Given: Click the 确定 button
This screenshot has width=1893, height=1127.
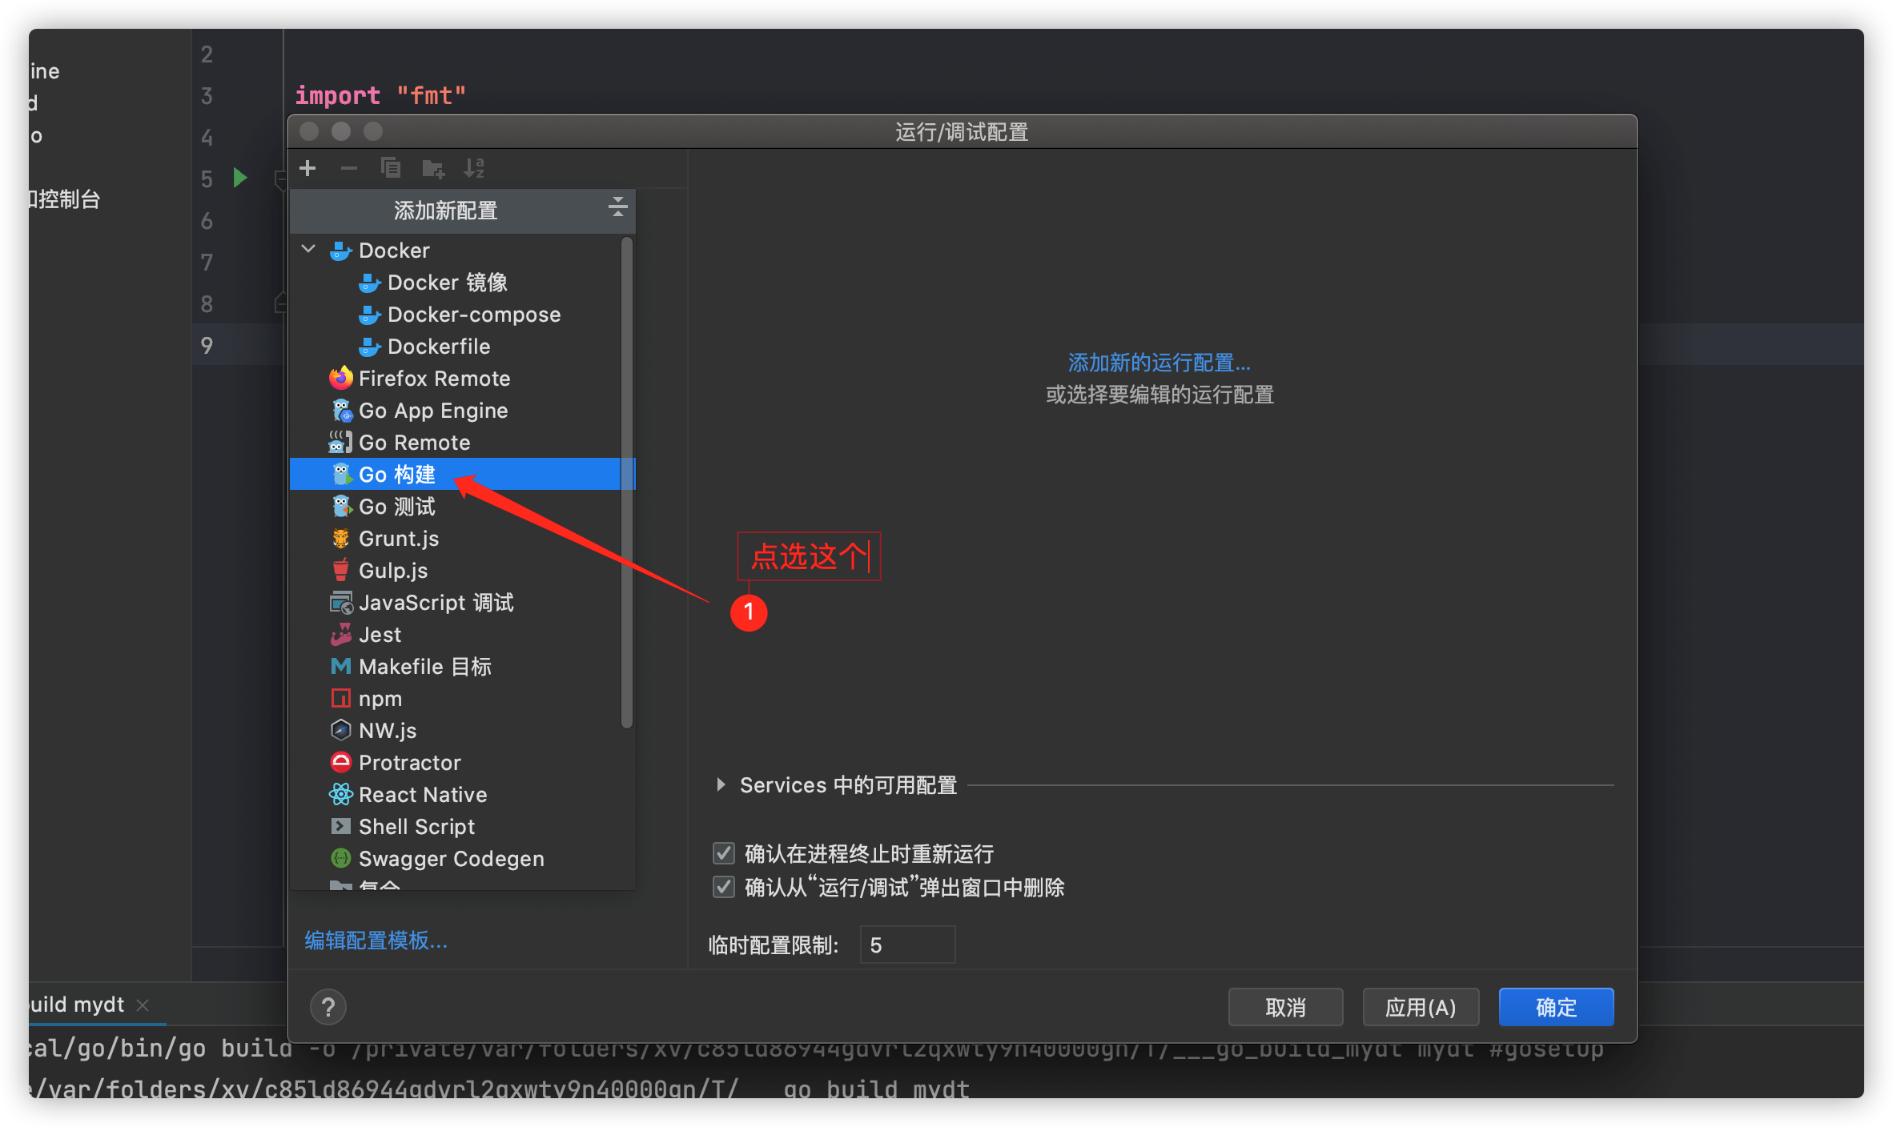Looking at the screenshot, I should coord(1555,1007).
